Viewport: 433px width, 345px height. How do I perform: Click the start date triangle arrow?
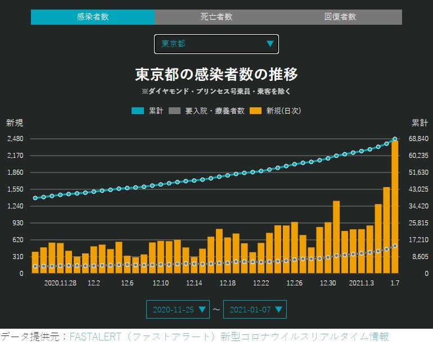coord(202,310)
